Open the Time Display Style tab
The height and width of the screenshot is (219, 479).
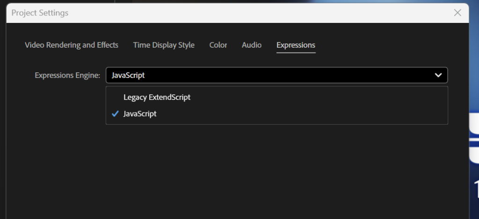click(x=164, y=45)
